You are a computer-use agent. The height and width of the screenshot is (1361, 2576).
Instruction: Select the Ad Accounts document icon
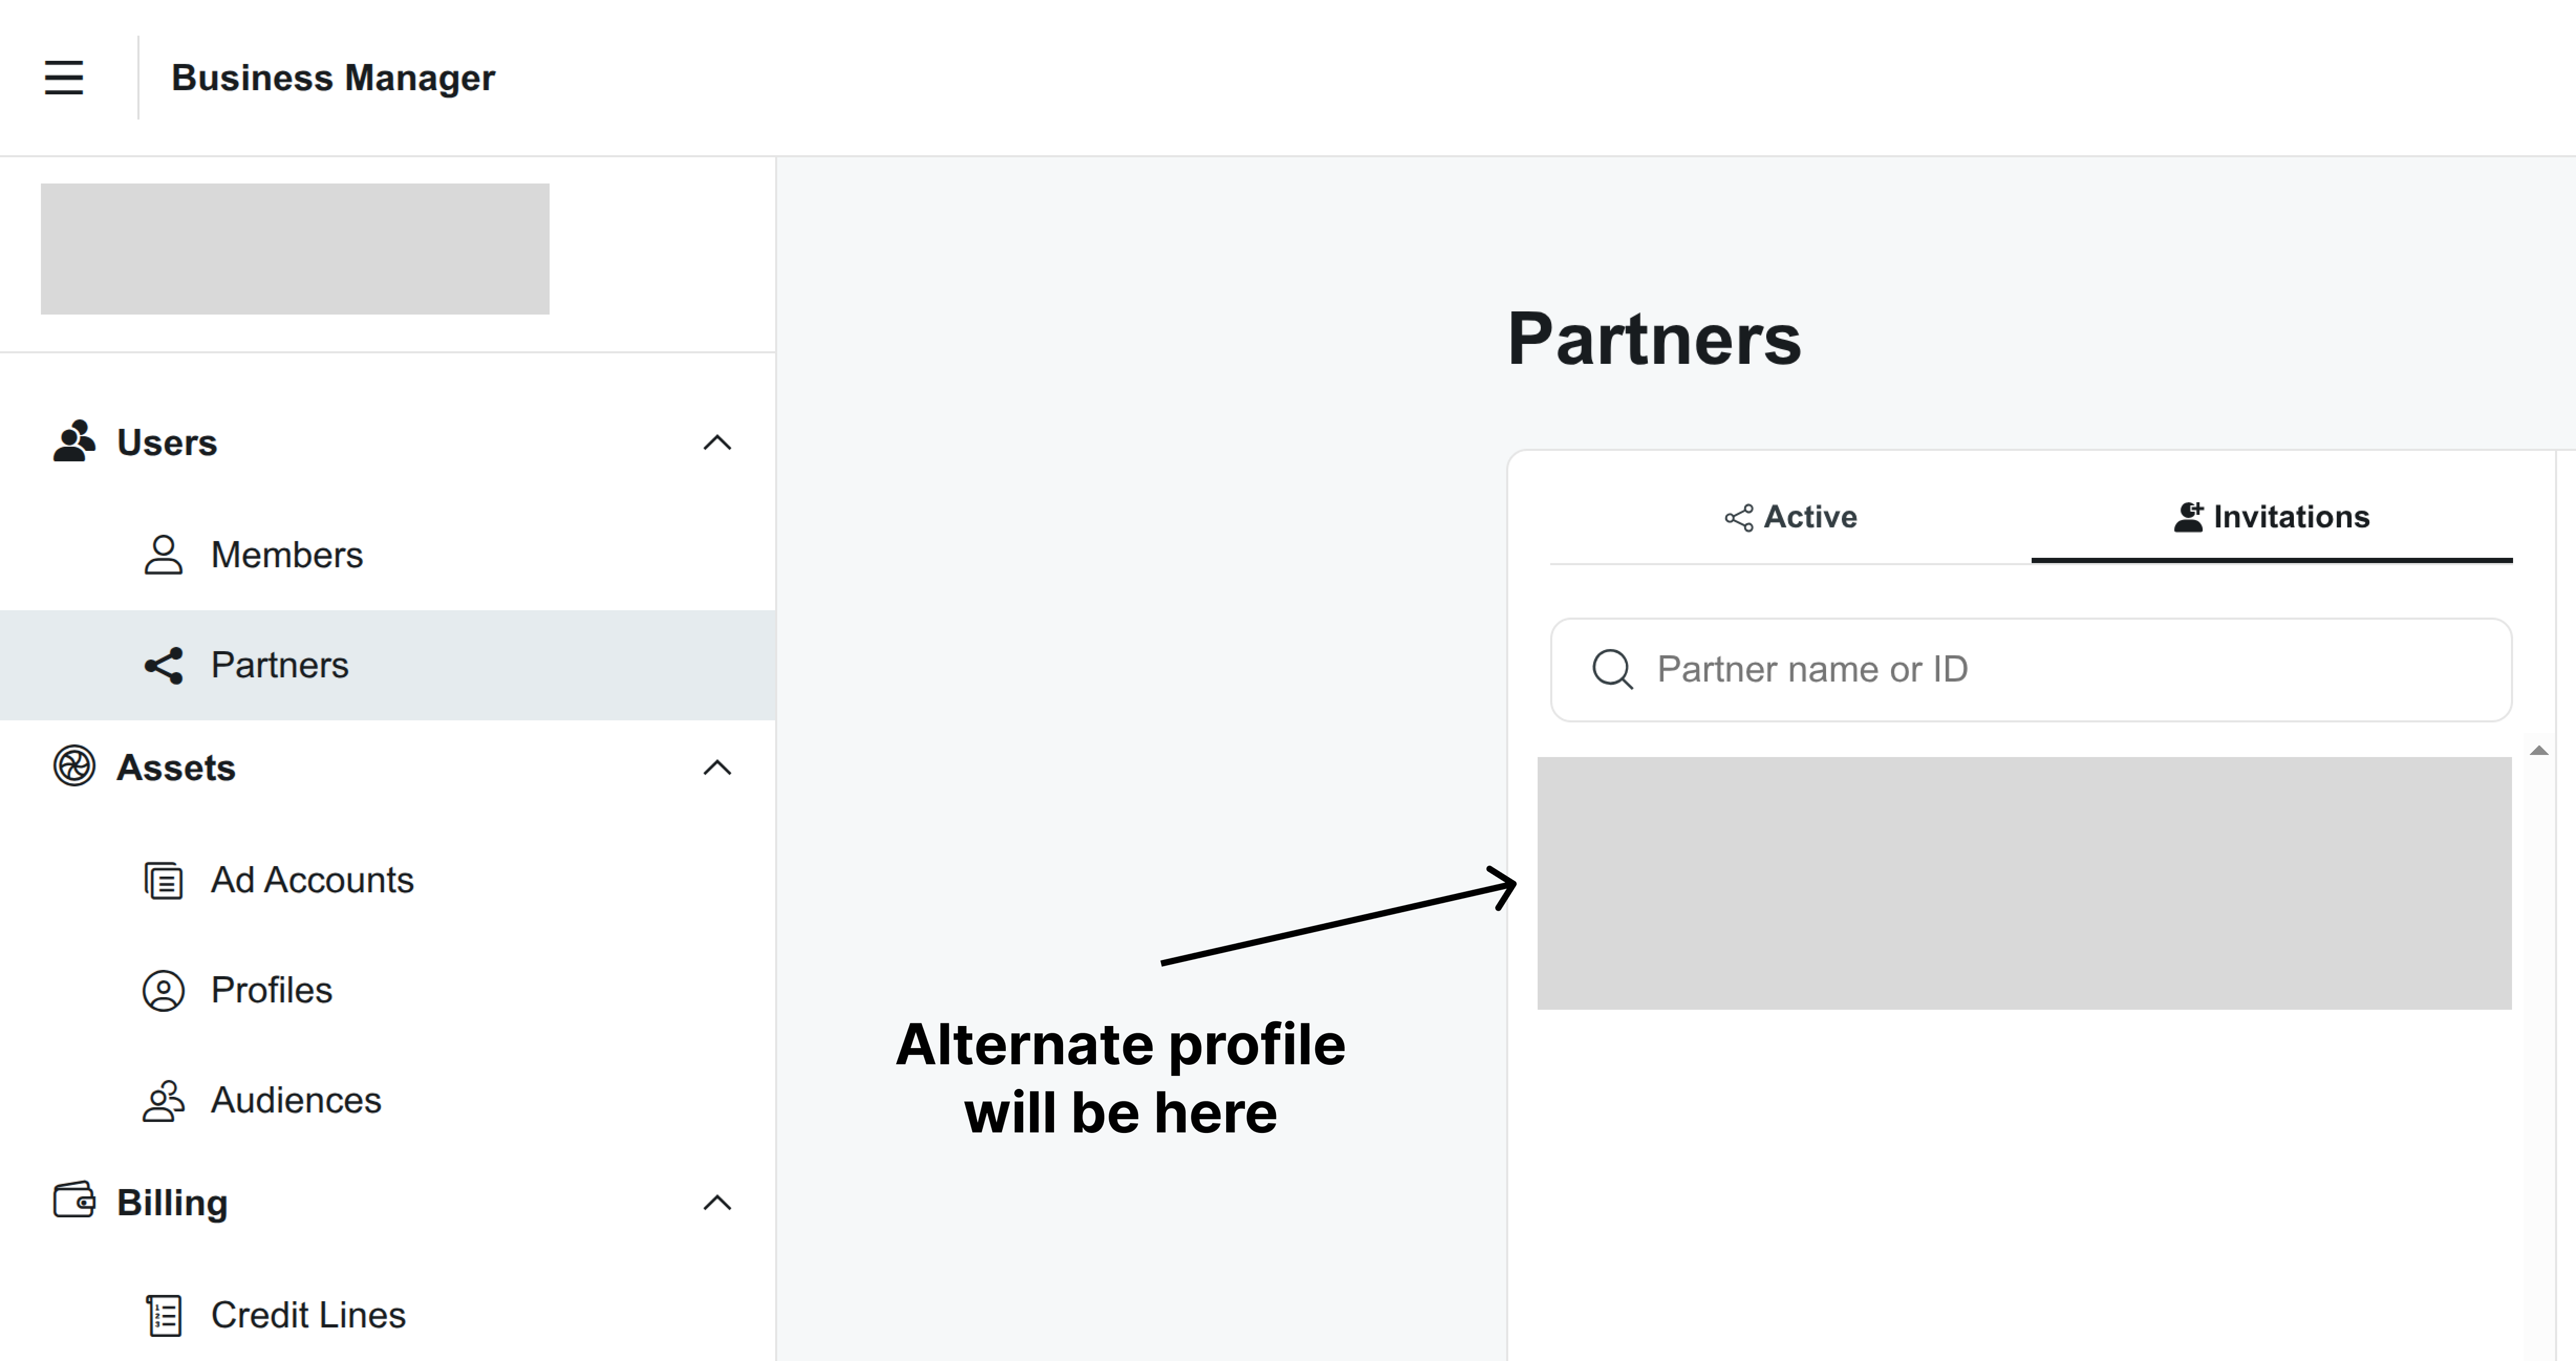tap(163, 881)
